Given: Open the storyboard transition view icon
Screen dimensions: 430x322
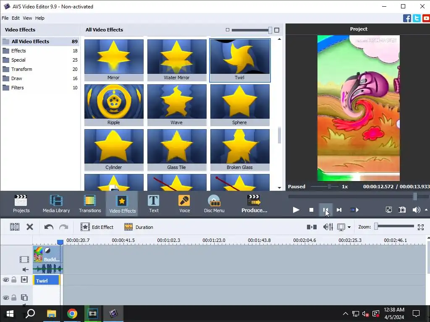Looking at the screenshot, I should (x=312, y=227).
